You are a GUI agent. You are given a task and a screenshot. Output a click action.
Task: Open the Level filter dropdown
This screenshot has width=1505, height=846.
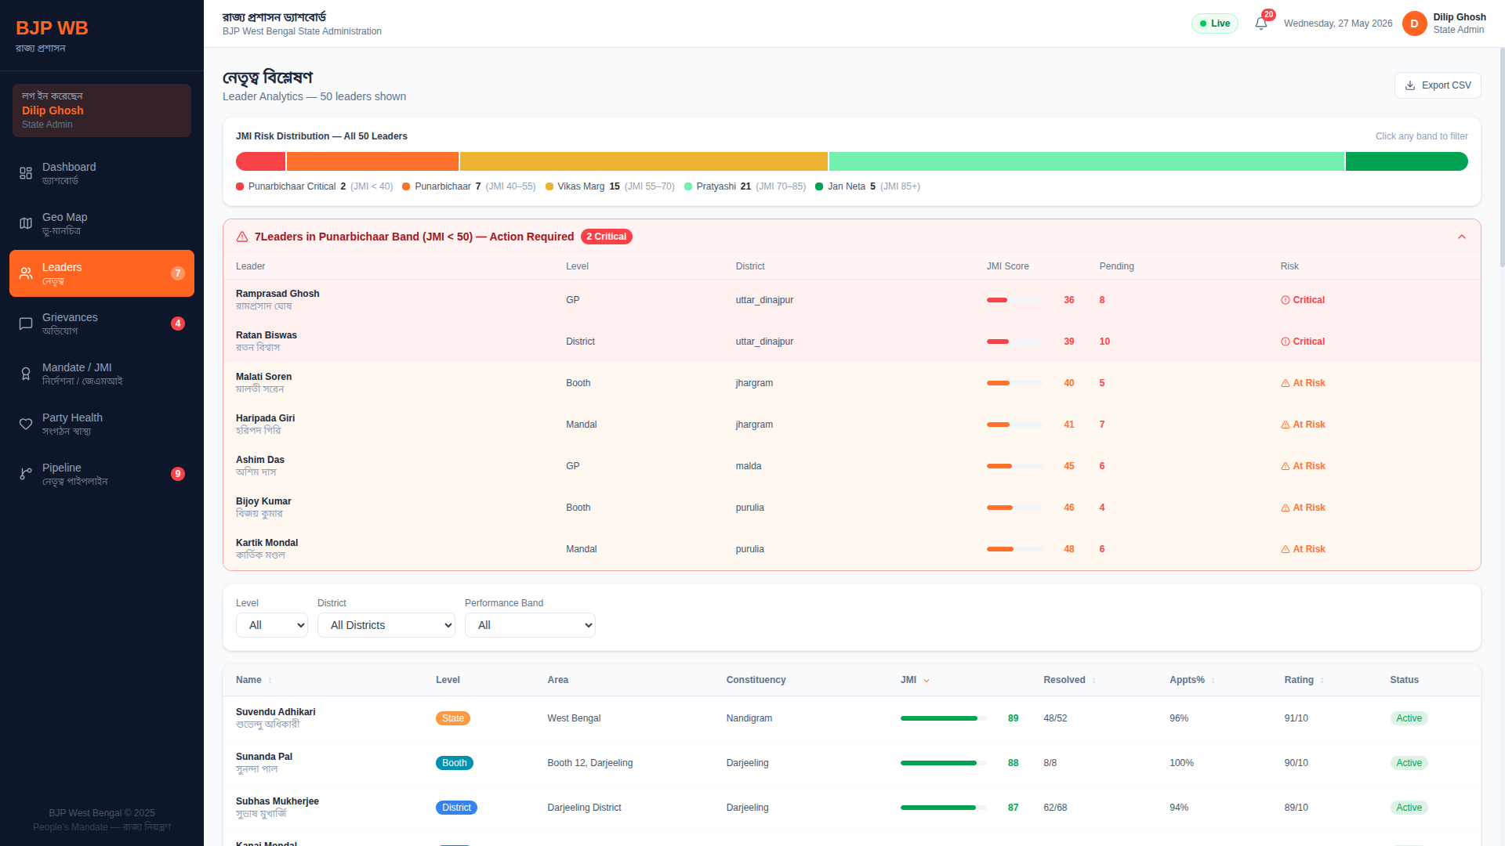[272, 625]
